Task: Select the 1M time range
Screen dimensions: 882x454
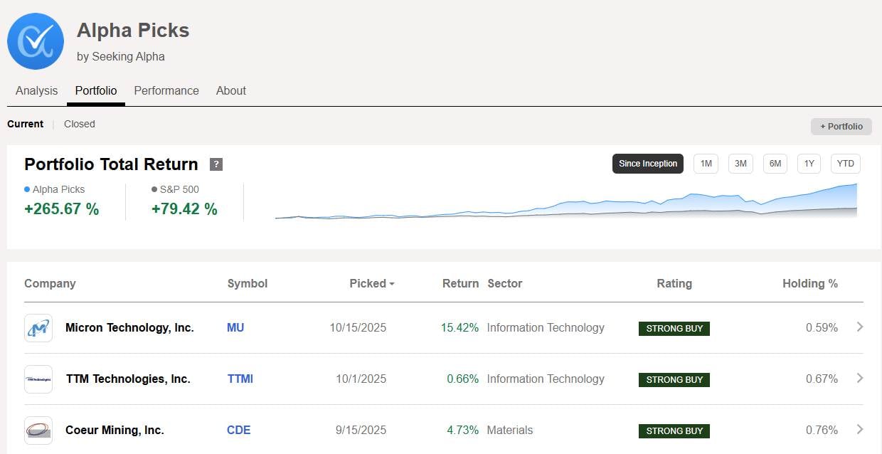Action: tap(706, 164)
